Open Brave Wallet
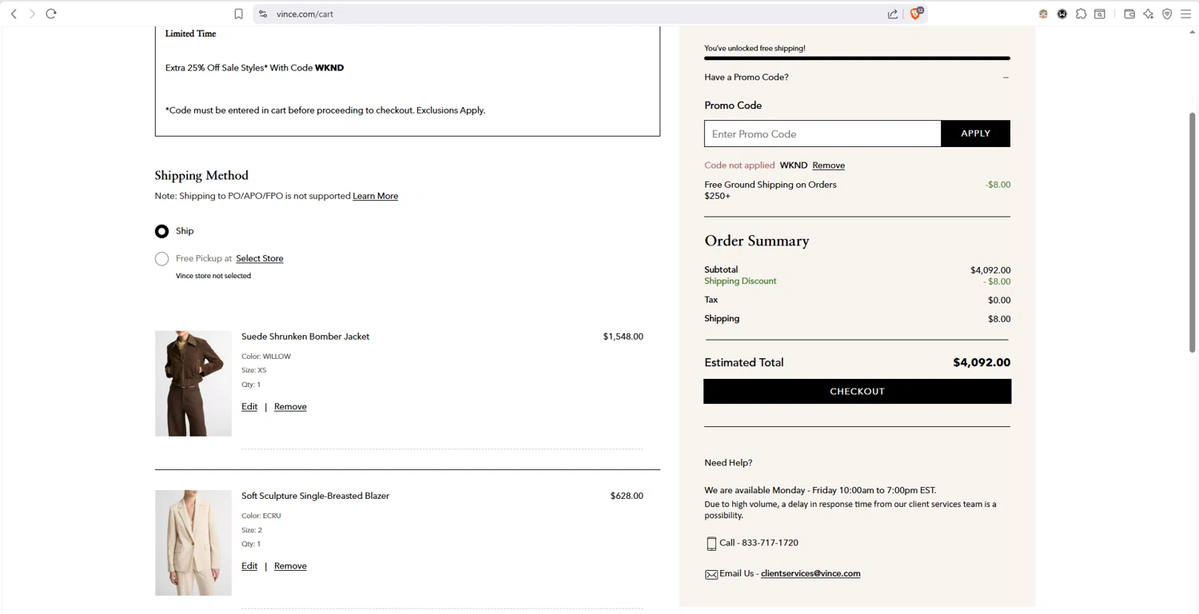 pos(1129,14)
